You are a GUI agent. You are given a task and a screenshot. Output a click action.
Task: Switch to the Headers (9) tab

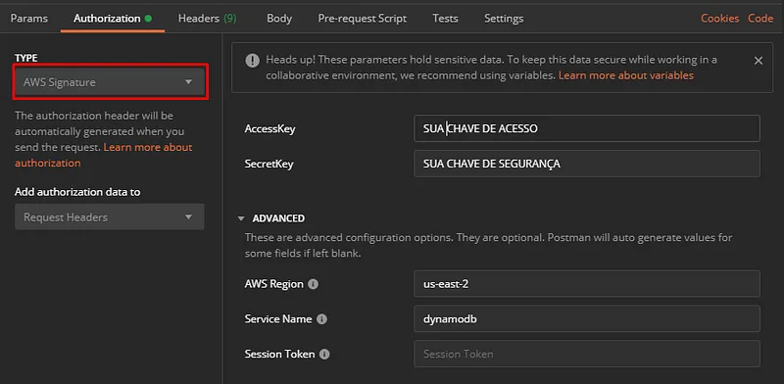coord(208,19)
